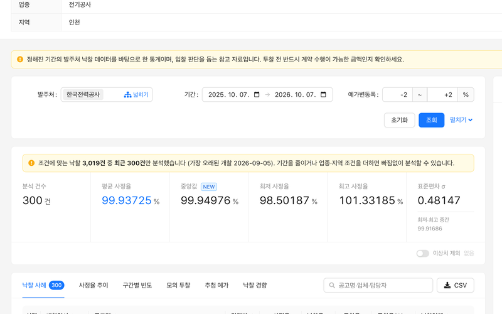This screenshot has width=502, height=314.
Task: Click the average rate value 99.93725
Action: 127,200
